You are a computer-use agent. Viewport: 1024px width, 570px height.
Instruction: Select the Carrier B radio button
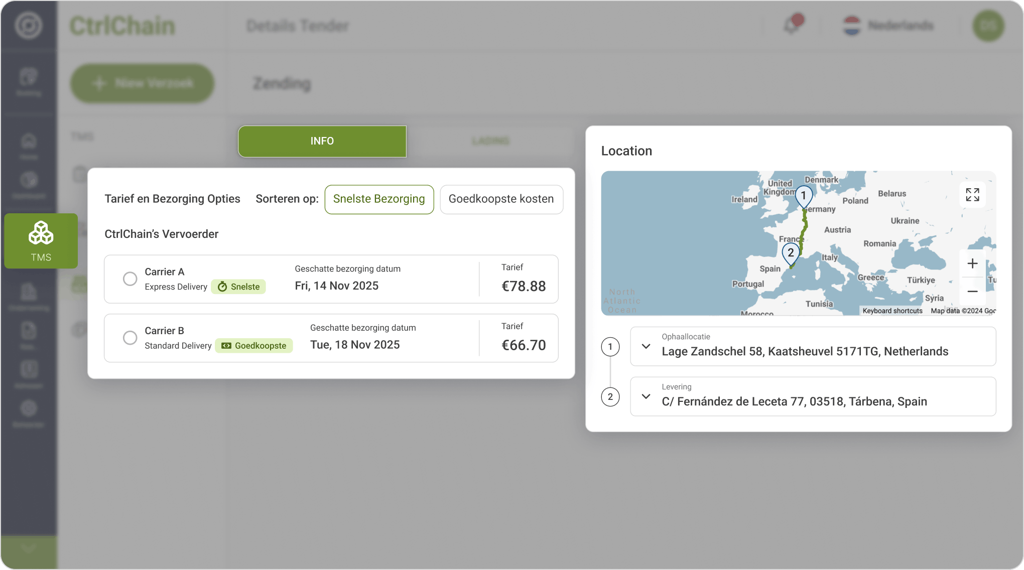(130, 338)
